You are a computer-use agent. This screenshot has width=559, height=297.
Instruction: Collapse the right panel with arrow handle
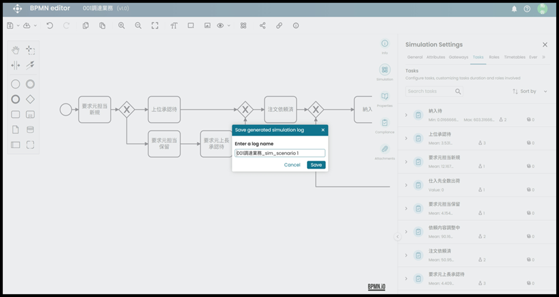397,237
